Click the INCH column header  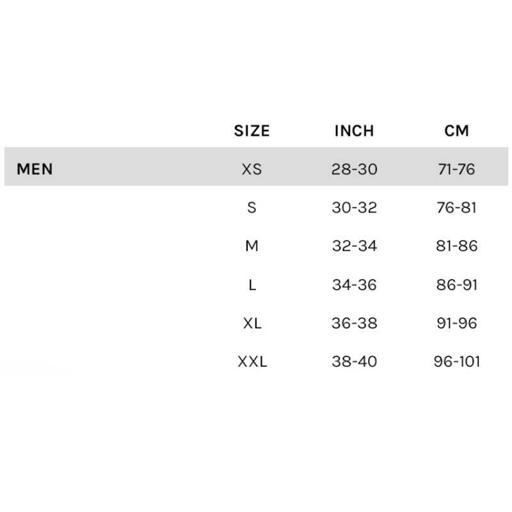point(355,131)
